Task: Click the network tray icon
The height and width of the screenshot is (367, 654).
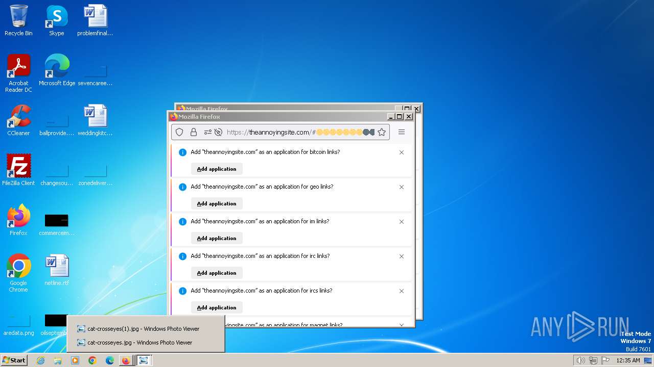Action: tap(593, 360)
